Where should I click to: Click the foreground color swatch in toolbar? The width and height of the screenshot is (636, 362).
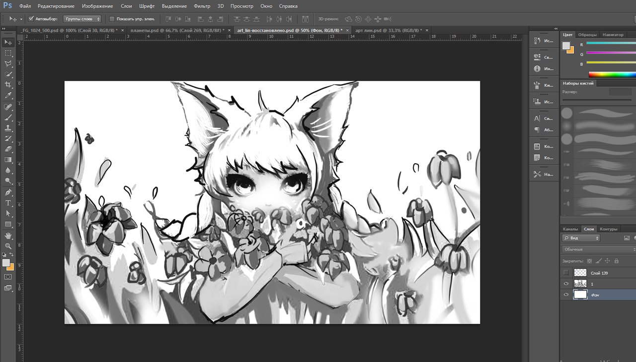[x=6, y=263]
